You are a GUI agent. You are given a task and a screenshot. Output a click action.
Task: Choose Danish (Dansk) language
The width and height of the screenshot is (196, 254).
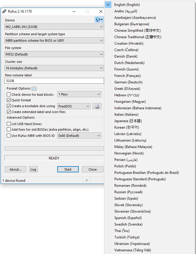pyautogui.click(x=150, y=56)
